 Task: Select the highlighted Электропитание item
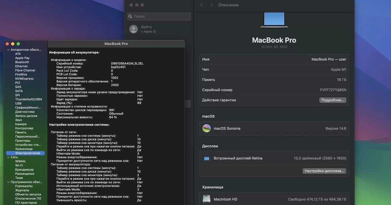tap(25, 153)
